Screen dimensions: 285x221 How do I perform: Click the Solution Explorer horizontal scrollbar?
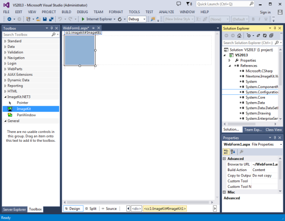242,124
